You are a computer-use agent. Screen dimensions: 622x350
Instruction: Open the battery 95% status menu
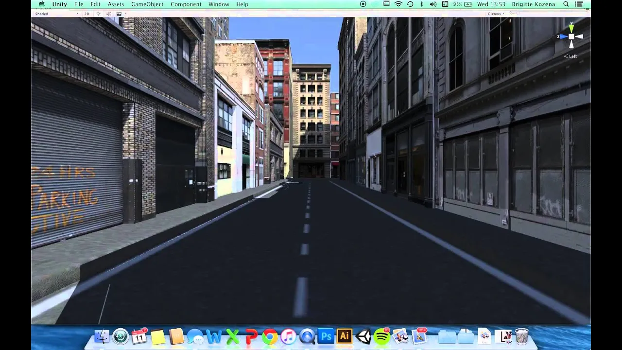pos(464,4)
